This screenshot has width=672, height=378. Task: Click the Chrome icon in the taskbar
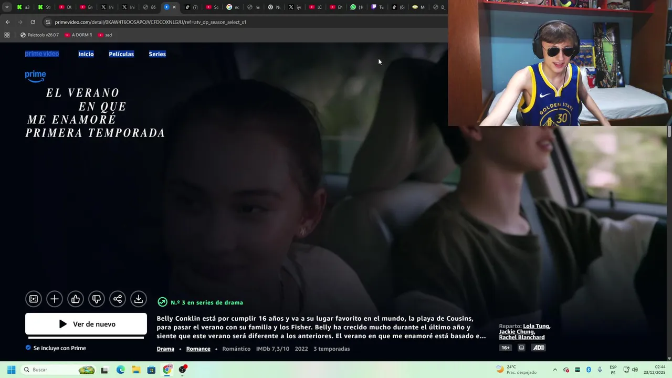pyautogui.click(x=167, y=370)
